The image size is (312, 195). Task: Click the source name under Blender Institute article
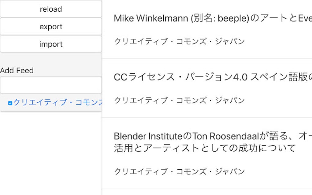click(179, 171)
